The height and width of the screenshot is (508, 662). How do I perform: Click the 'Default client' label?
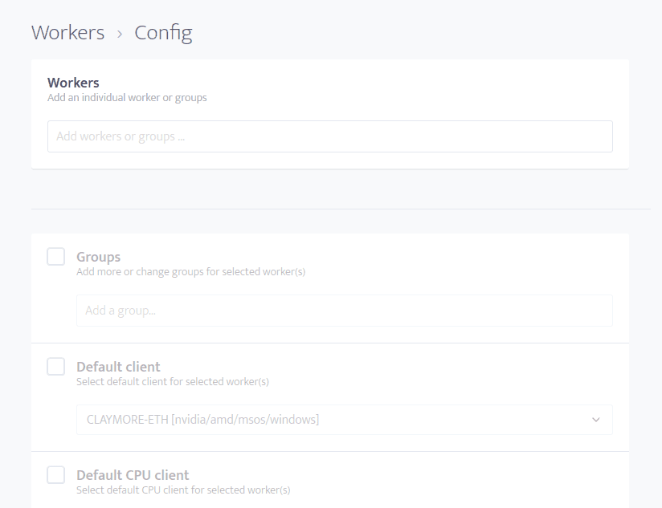118,367
